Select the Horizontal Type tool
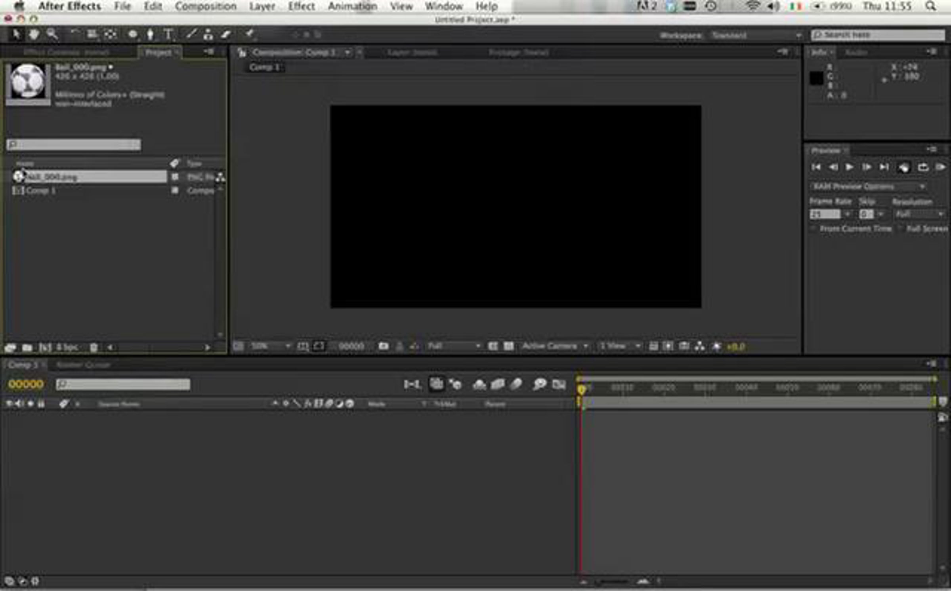Screen dimensions: 951x591 pos(168,35)
